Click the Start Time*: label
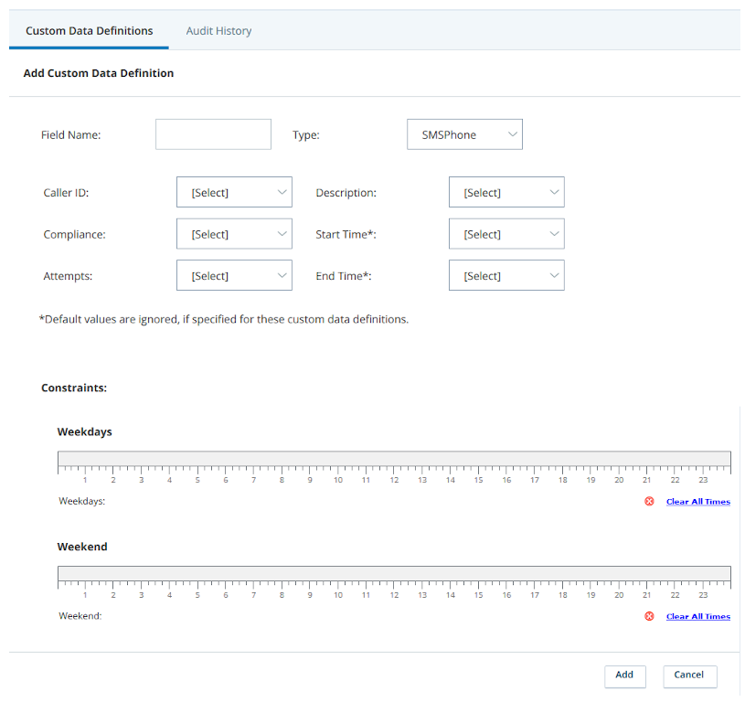This screenshot has width=745, height=702. point(346,234)
